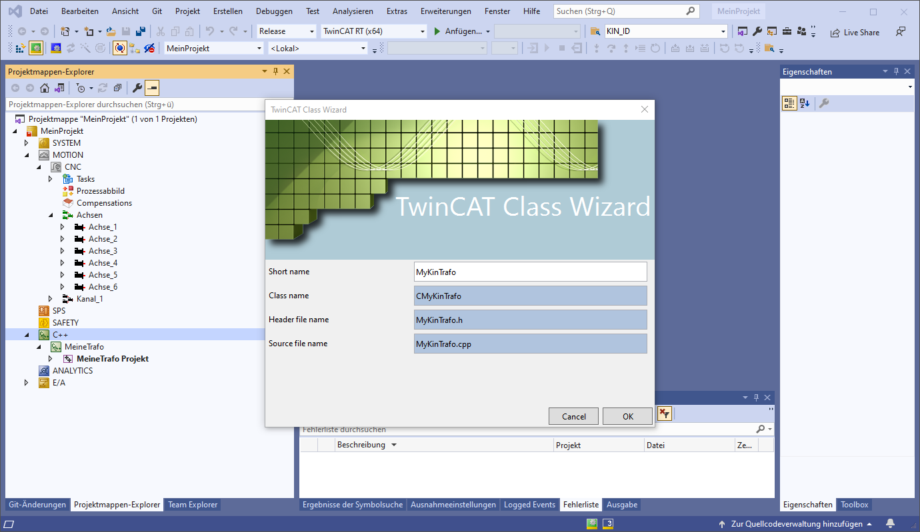Open the Properties wrench icon in main toolbar
This screenshot has width=920, height=532.
757,31
